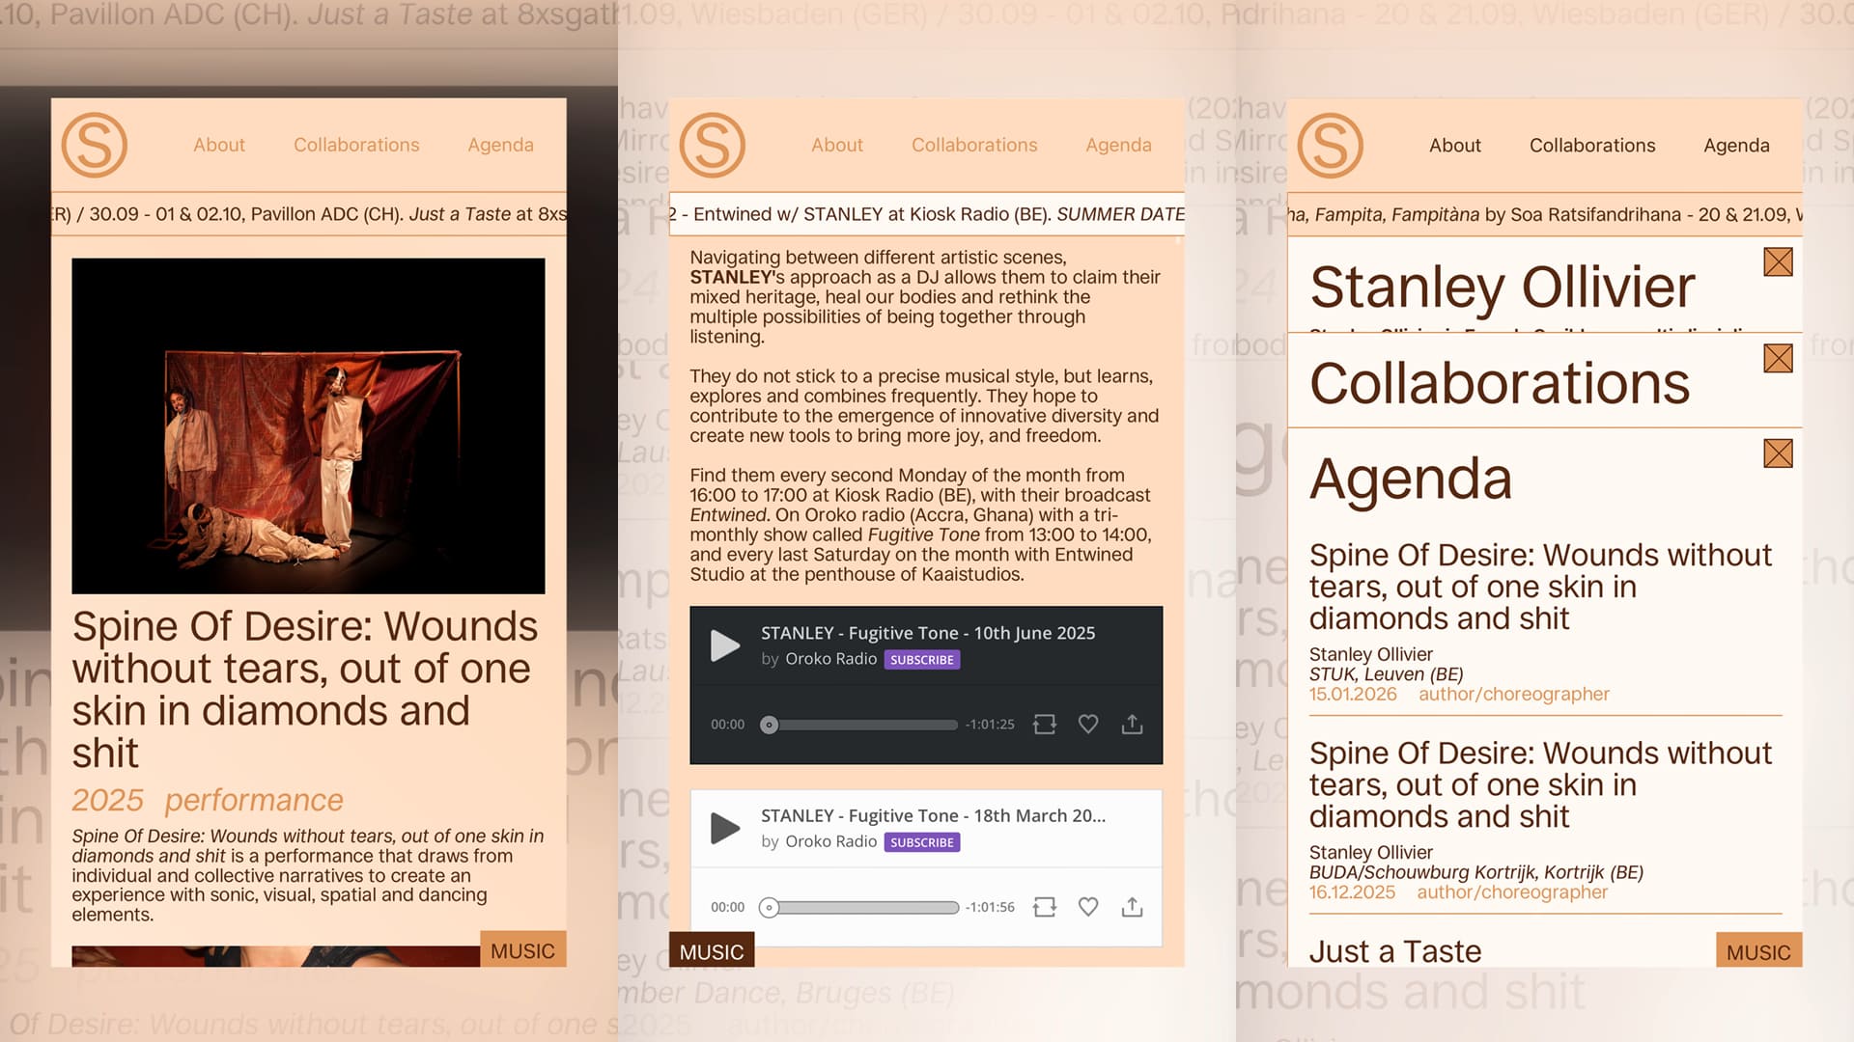Screen dimensions: 1854x1042
Task: Click the S logo in the left panel
Action: pos(95,145)
